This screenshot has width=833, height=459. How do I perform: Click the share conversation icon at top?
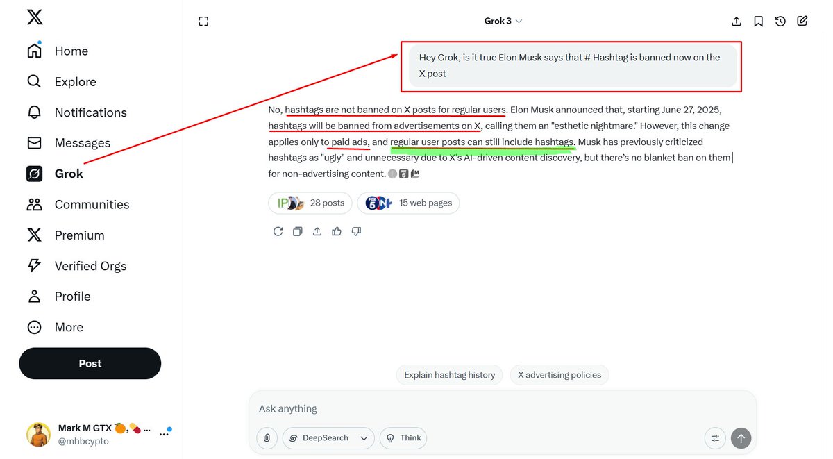click(737, 22)
